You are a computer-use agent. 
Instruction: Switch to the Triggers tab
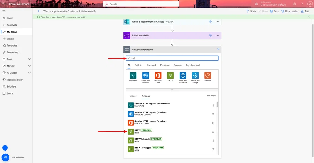(133, 96)
